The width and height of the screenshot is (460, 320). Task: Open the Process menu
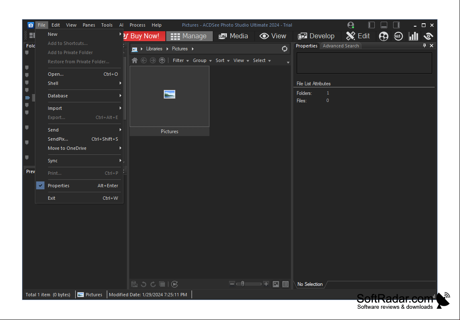coord(138,25)
